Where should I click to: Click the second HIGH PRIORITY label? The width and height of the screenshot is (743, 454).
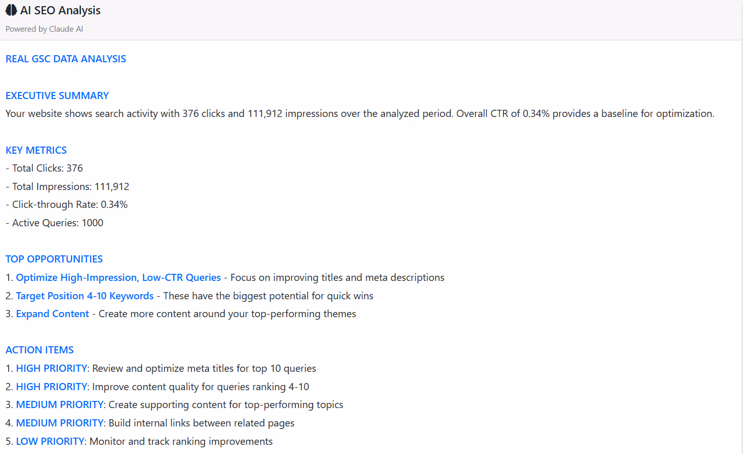point(51,387)
